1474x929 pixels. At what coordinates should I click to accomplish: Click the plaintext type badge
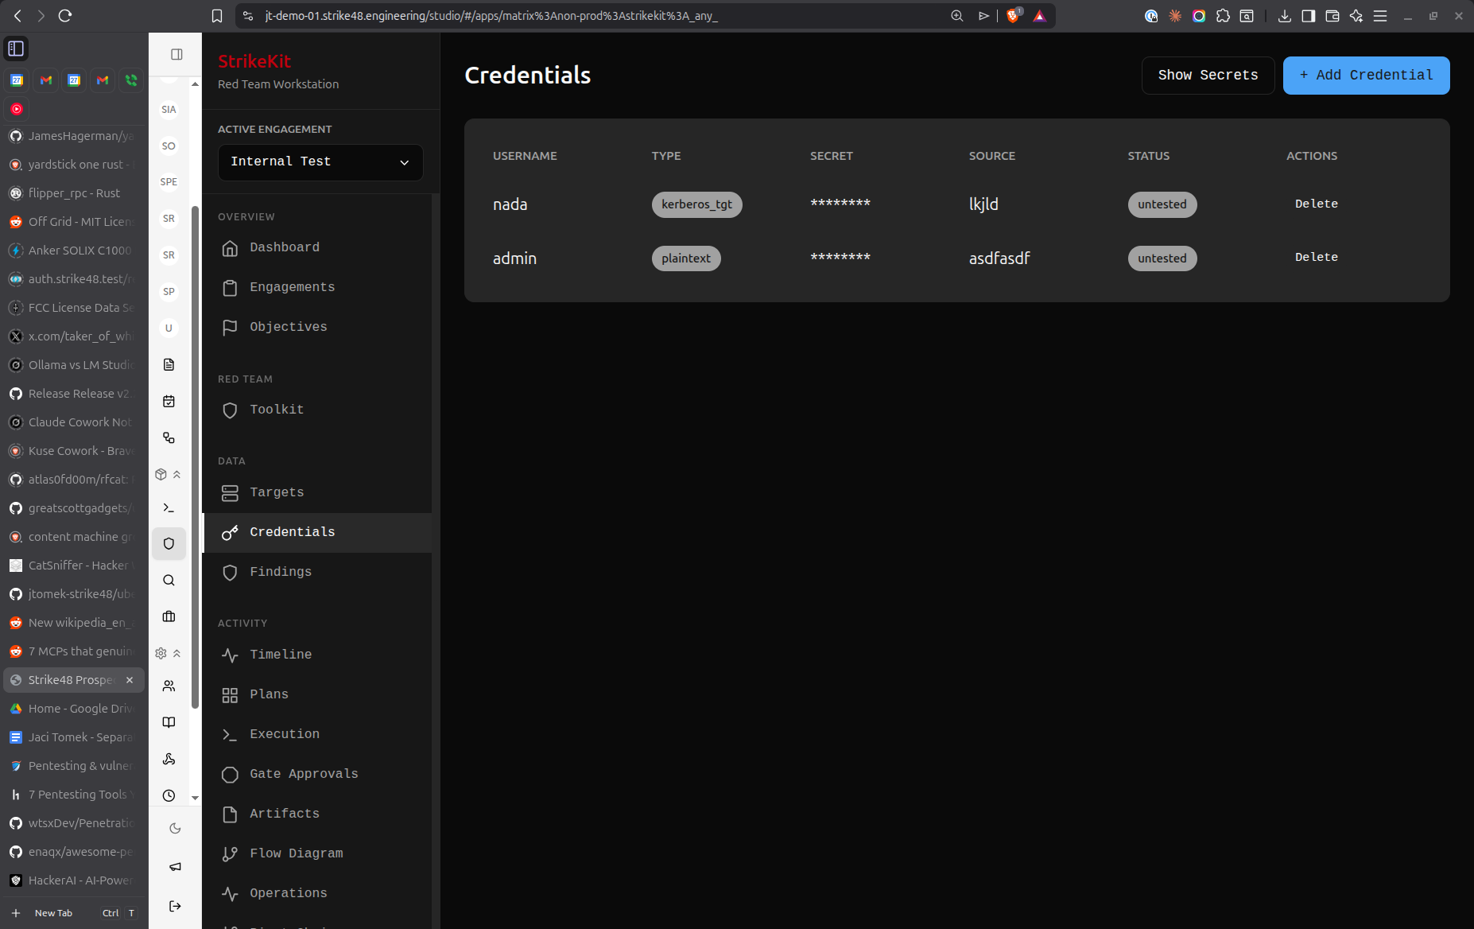tap(686, 258)
